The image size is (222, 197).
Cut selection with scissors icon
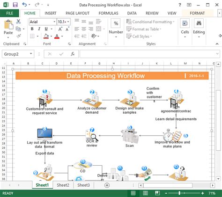pos(18,22)
